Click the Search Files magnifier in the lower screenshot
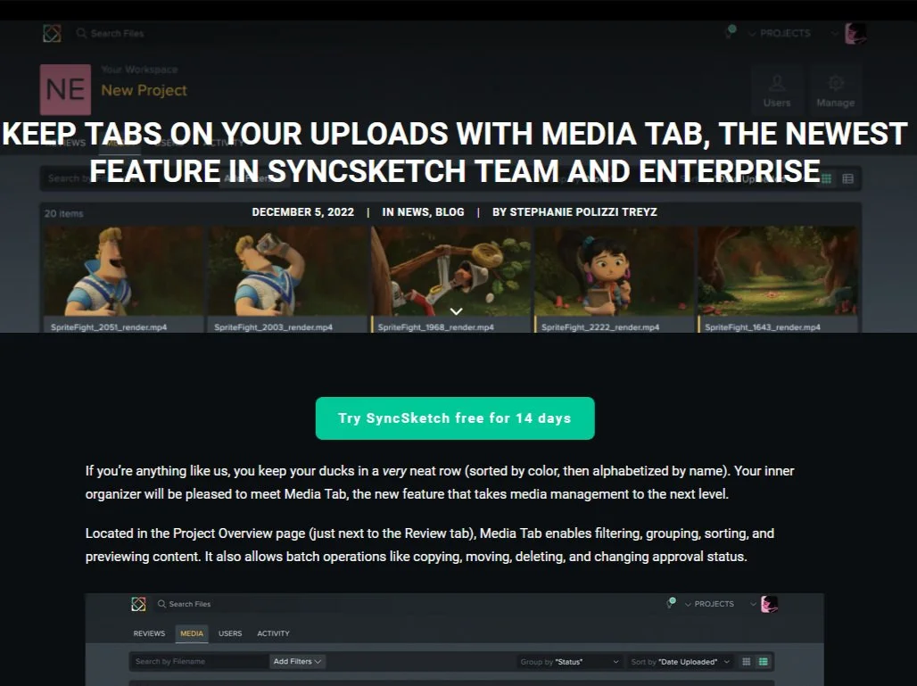Viewport: 917px width, 686px height. 161,604
